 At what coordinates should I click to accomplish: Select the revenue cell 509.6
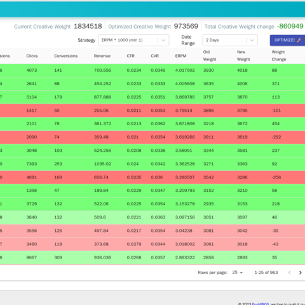(x=100, y=217)
